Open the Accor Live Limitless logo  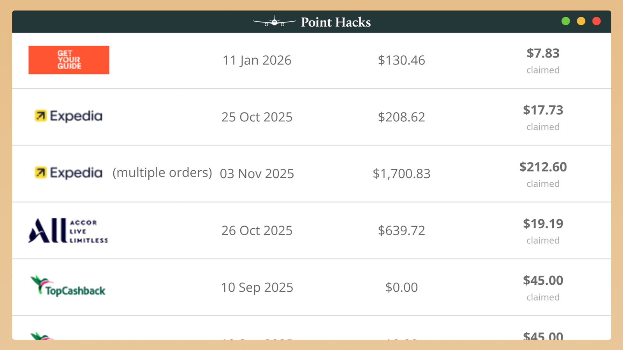point(68,230)
